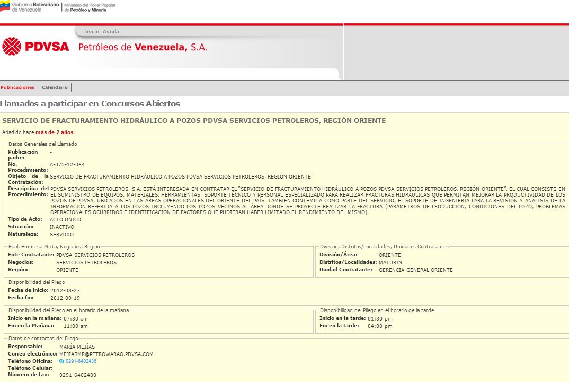
Task: Click the División/Área value ORIENTE
Action: pyautogui.click(x=390, y=255)
